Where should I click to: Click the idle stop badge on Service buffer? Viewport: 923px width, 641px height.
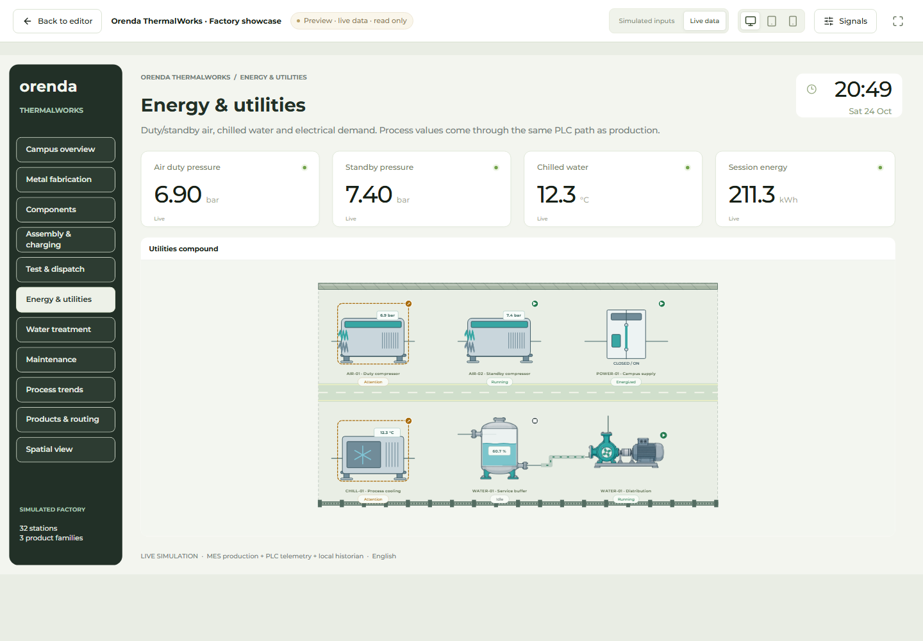click(535, 421)
